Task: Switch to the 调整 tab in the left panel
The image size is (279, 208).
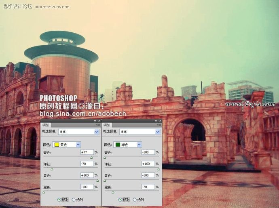Action: (x=45, y=125)
